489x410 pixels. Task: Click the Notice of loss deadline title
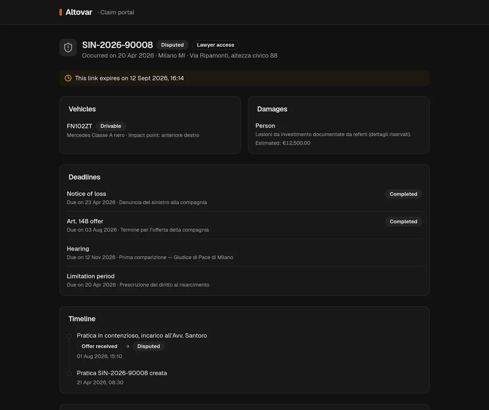(x=86, y=194)
